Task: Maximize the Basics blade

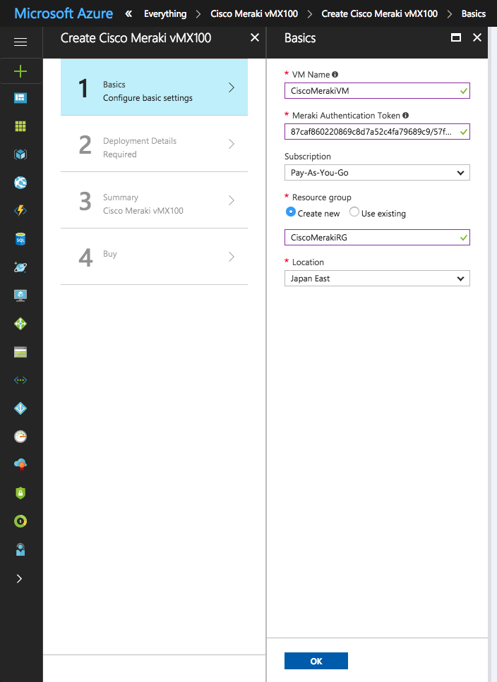Action: point(455,37)
